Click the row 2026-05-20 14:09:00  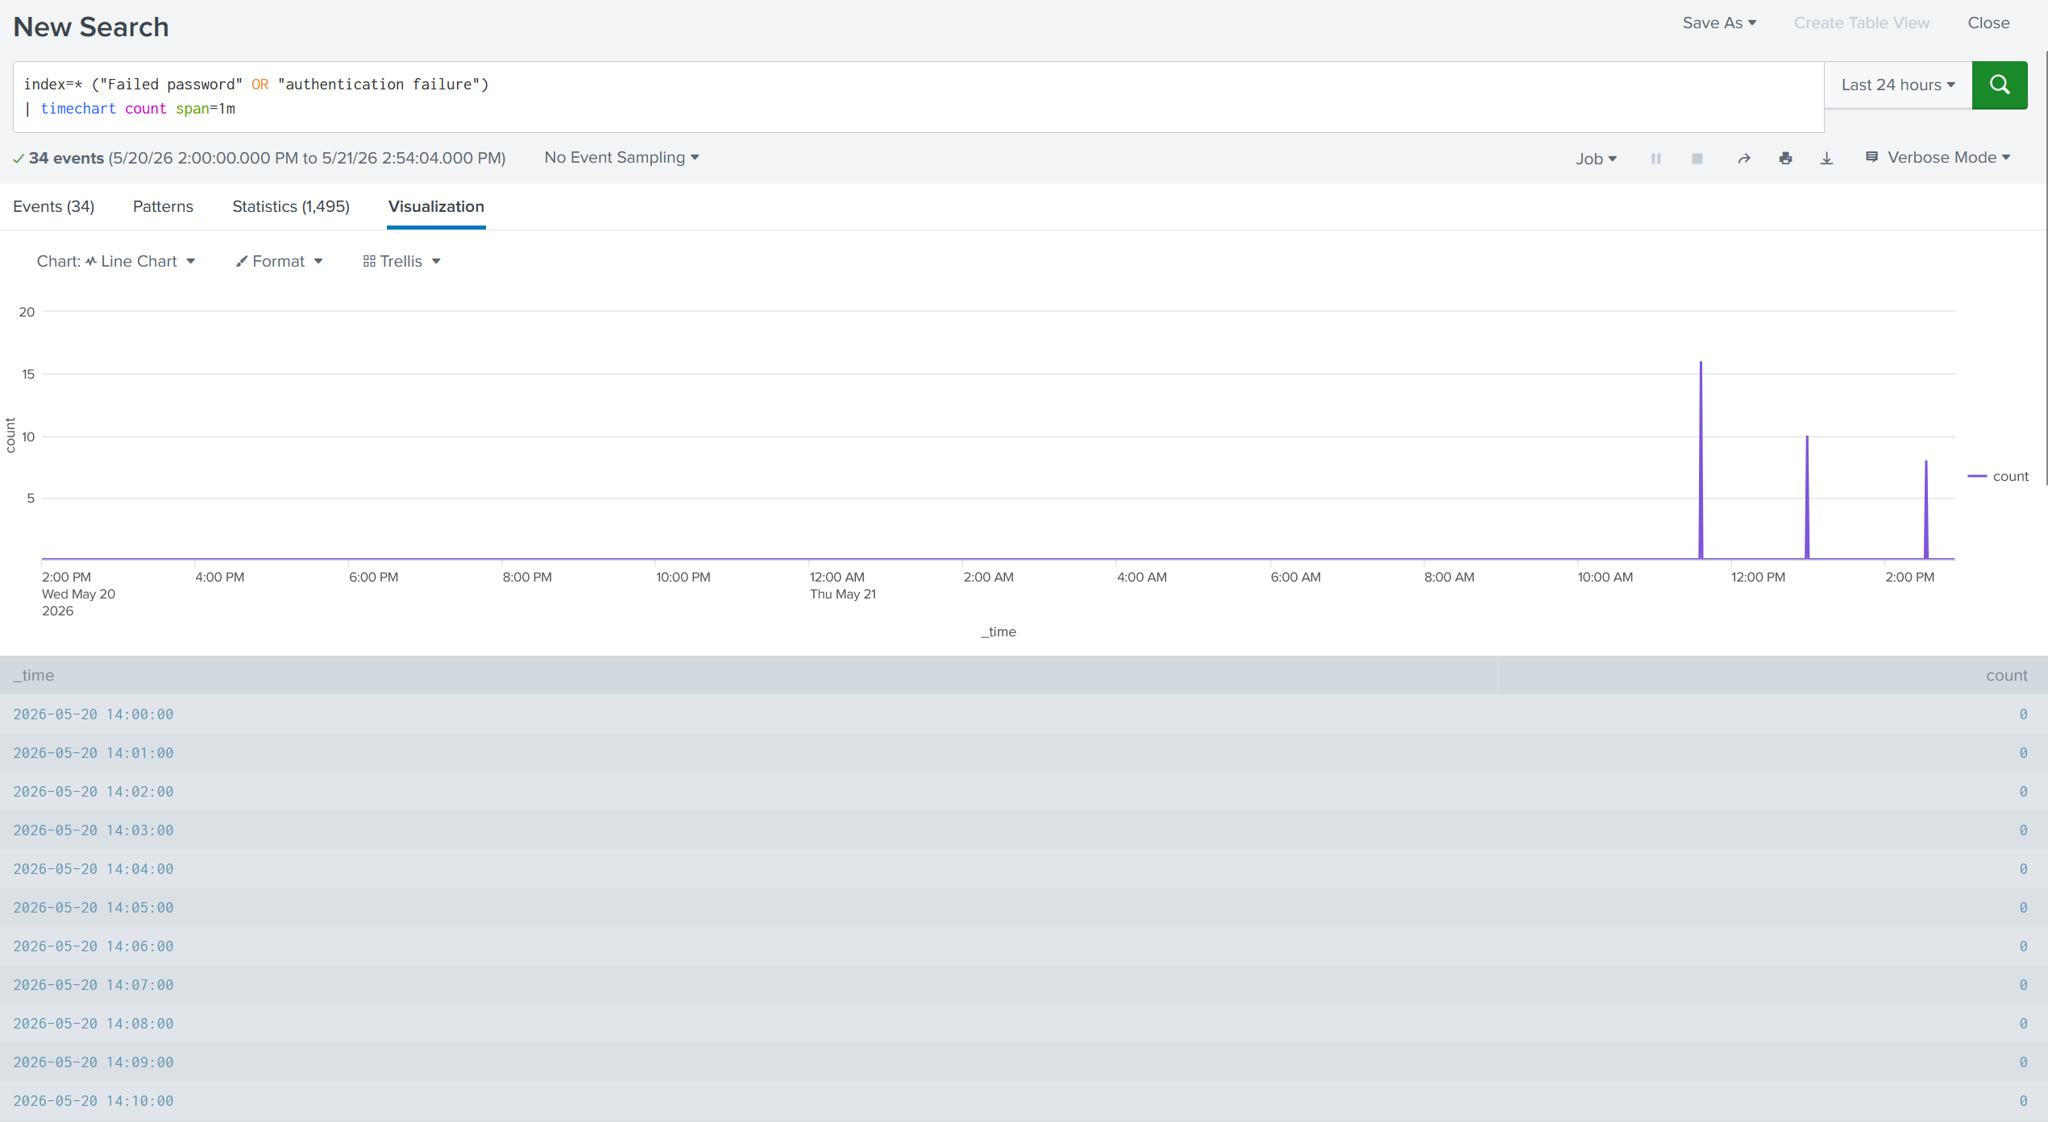pos(1024,1062)
